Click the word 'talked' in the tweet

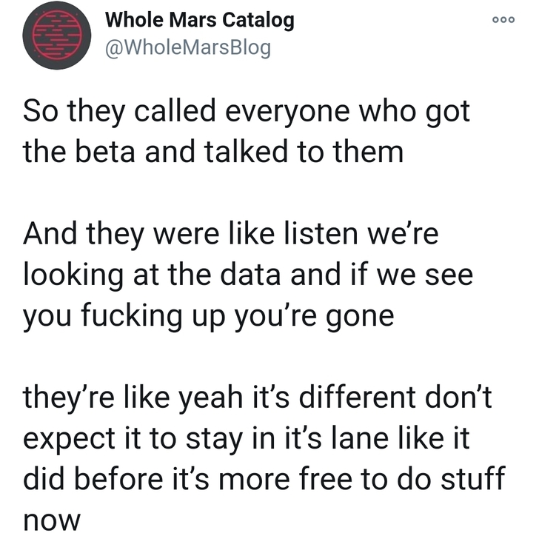[246, 152]
